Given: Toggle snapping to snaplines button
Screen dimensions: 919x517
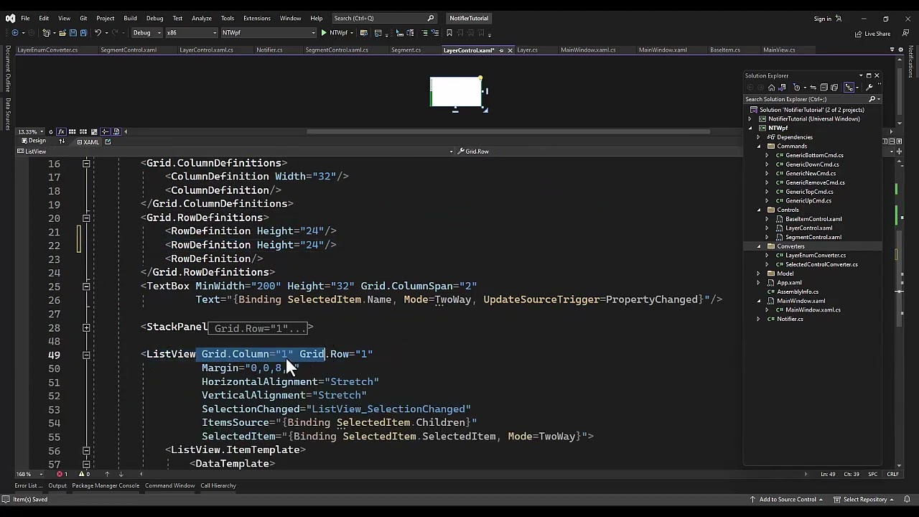Looking at the screenshot, I should [x=105, y=131].
